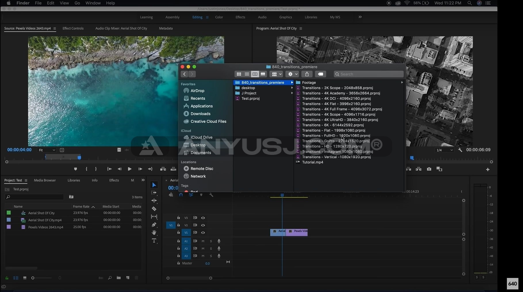Toggle V2 track output eye
The image size is (523, 292).
pos(203,225)
